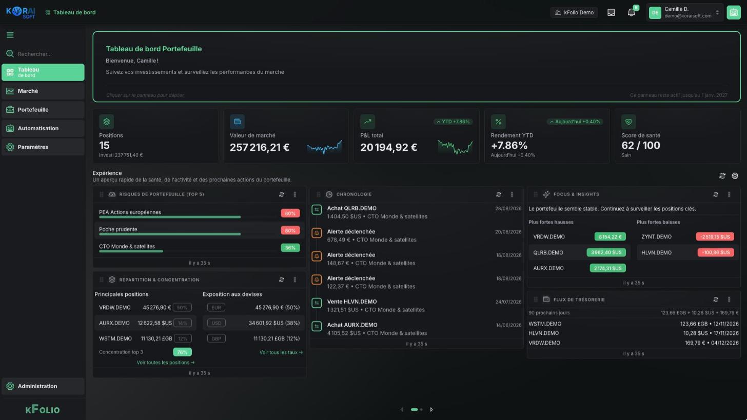
Task: Open the Vente HLVN.DEMO timeline entry
Action: (x=417, y=306)
